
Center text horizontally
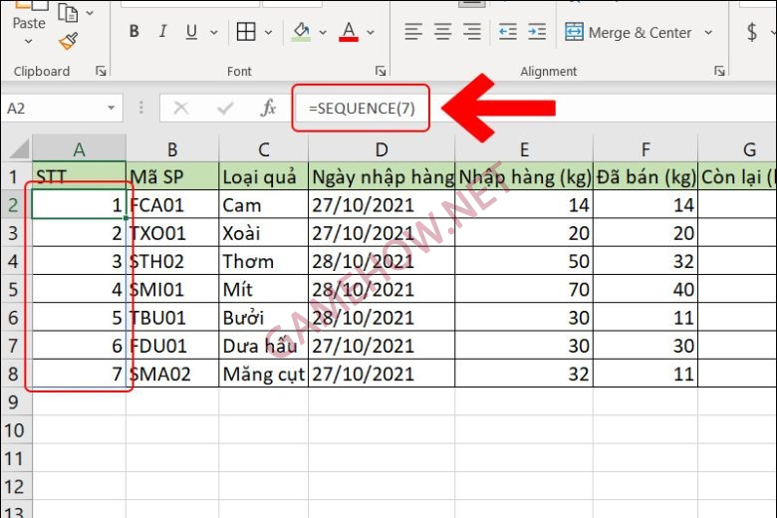(442, 32)
